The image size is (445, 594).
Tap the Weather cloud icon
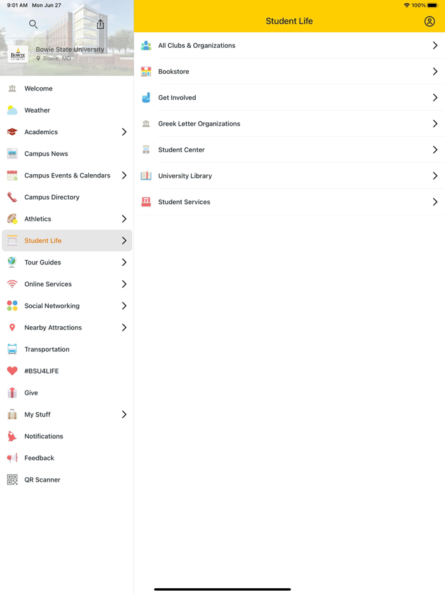12,110
